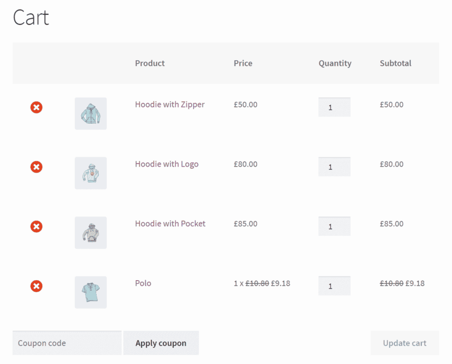Remove Hoodie with Logo from cart
452x364 pixels.
point(36,167)
